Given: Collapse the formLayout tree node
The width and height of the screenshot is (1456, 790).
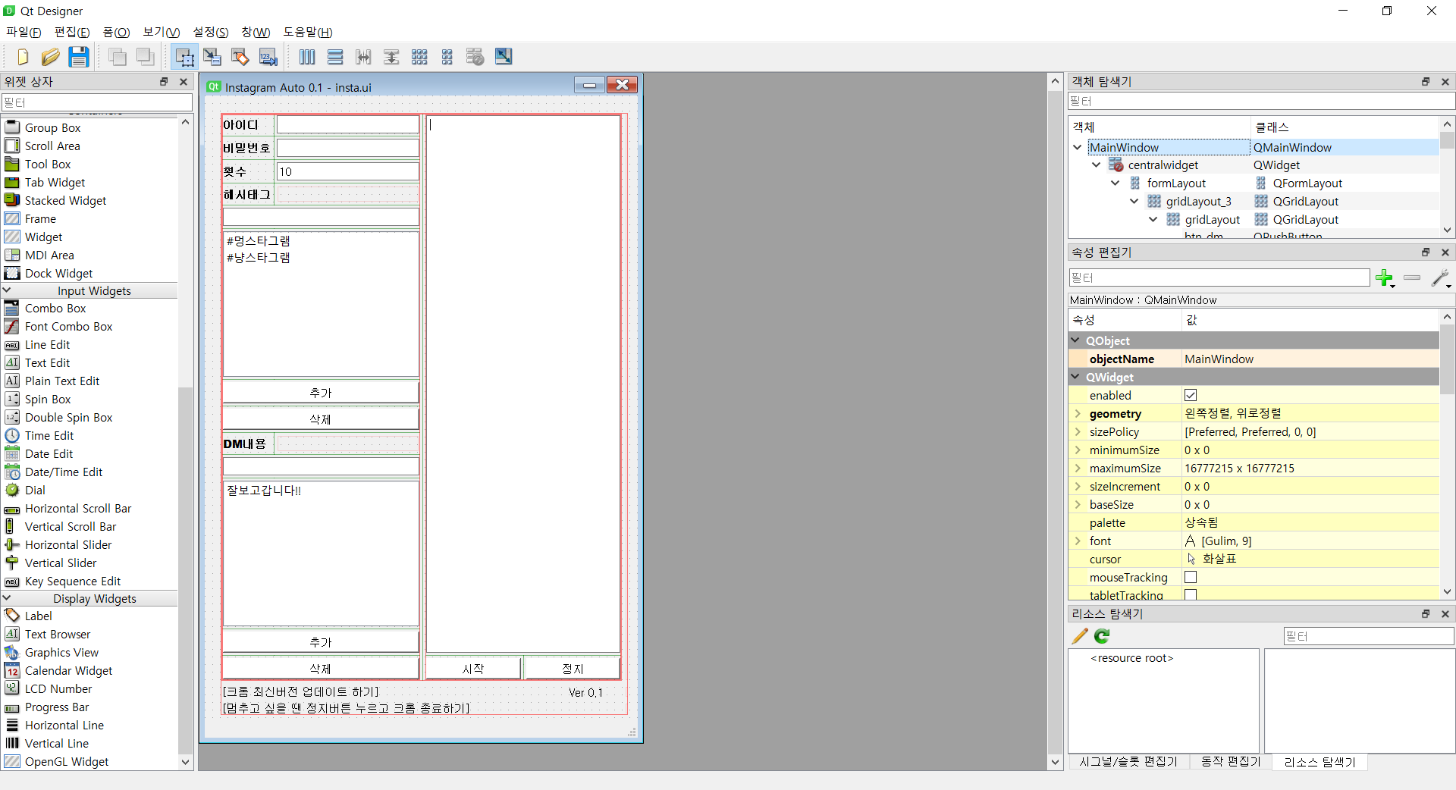Looking at the screenshot, I should coord(1116,183).
